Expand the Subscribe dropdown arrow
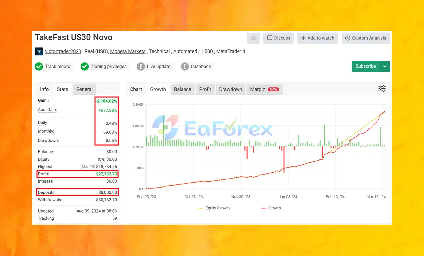This screenshot has width=424, height=256. point(385,66)
